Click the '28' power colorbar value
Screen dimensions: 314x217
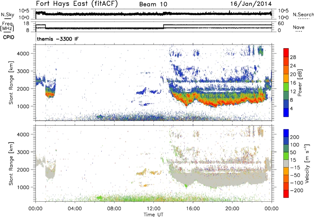coord(293,57)
